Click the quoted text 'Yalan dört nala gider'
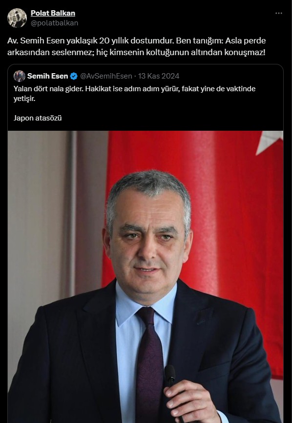 coord(48,89)
